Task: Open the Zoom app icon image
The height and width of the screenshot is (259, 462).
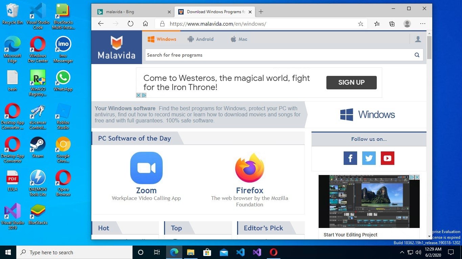Action: [146, 168]
